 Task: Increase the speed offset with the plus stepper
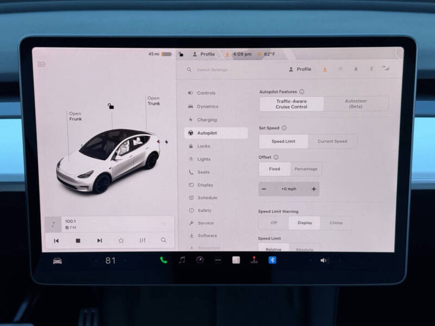click(314, 189)
